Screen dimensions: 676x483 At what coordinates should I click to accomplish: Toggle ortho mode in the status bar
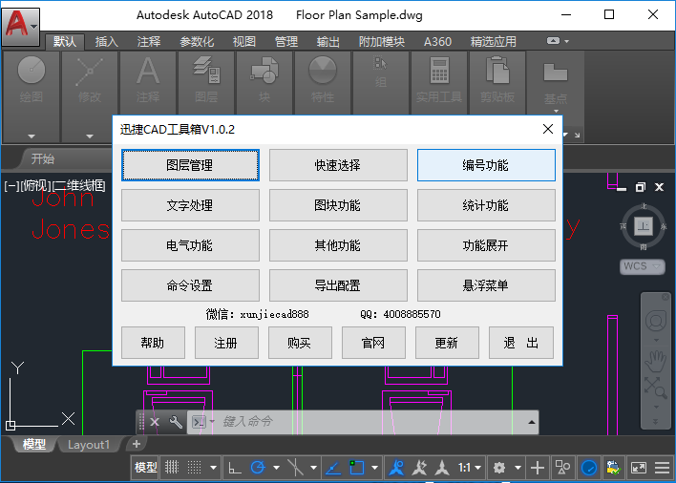click(x=235, y=468)
